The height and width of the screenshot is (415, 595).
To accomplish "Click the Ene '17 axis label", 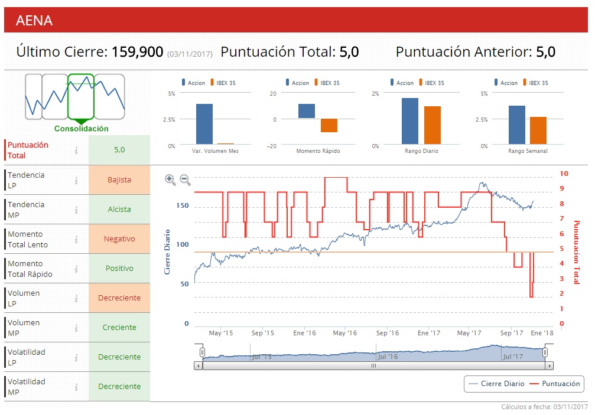I will click(429, 333).
